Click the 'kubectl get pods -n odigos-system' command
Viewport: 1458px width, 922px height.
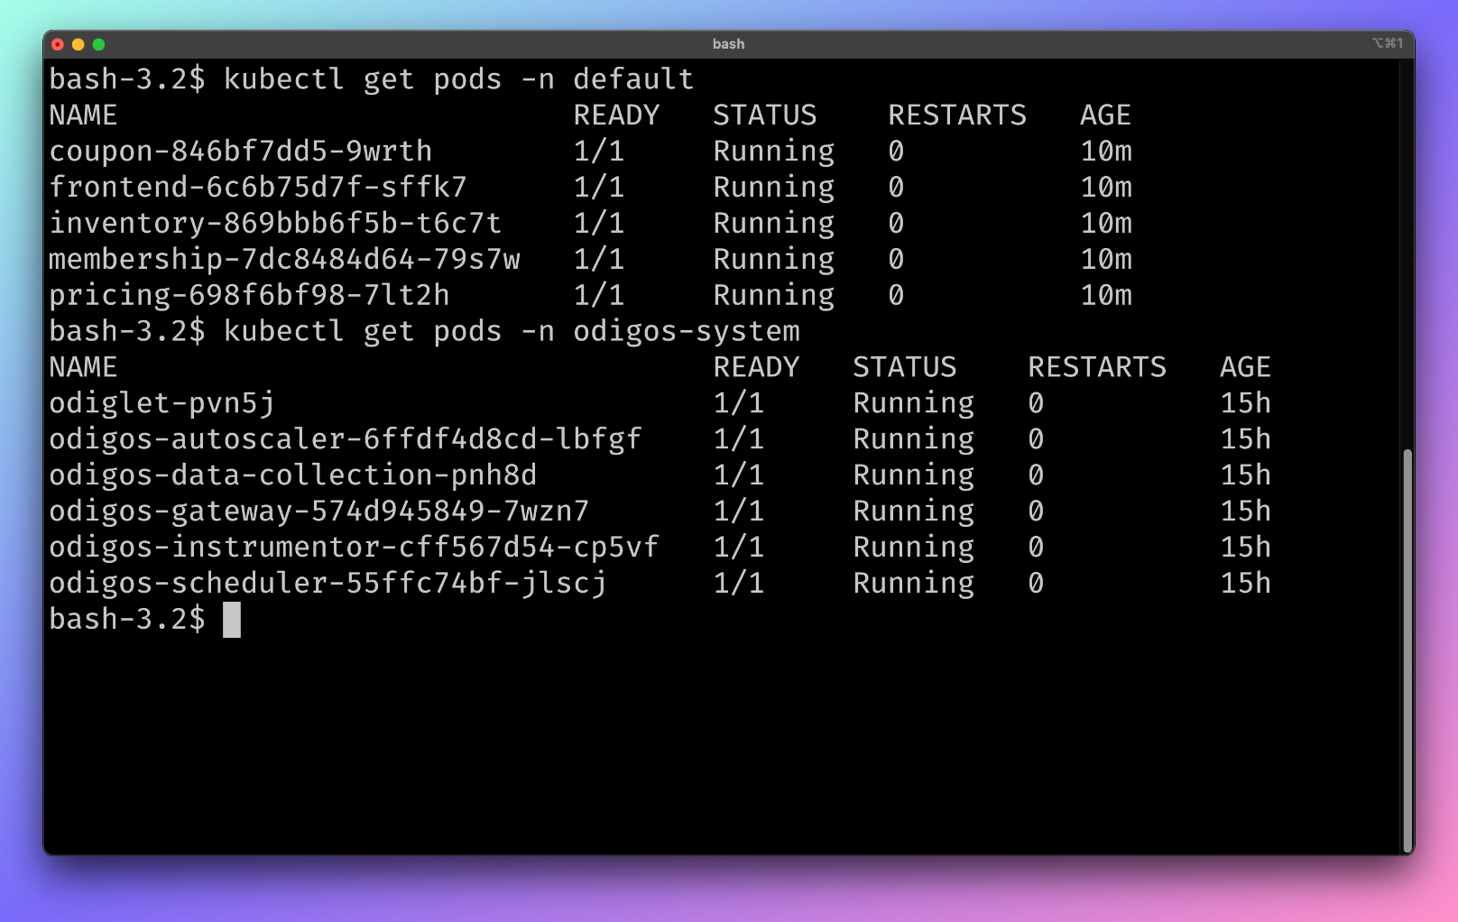click(x=512, y=332)
